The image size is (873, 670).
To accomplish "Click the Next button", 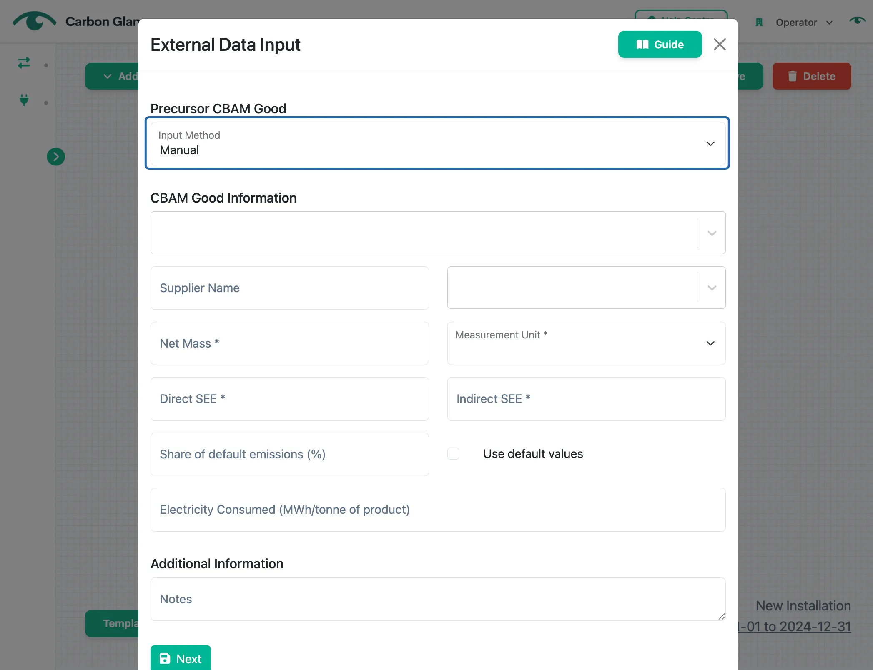I will 181,658.
